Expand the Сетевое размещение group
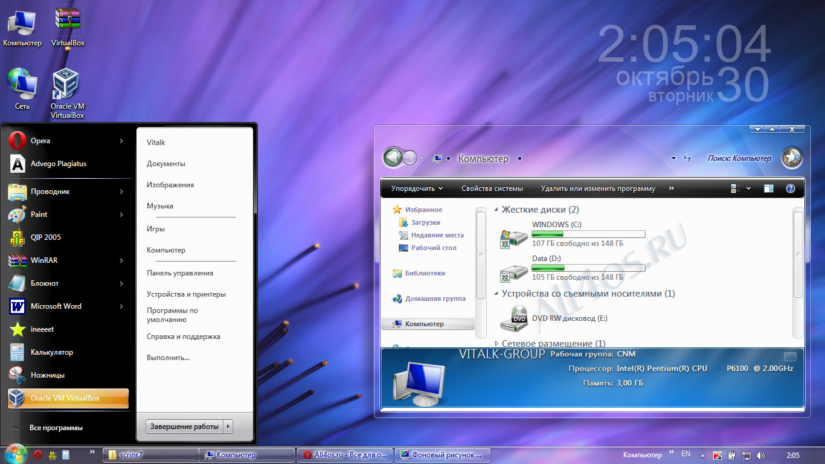Viewport: 825px width, 464px height. pos(496,343)
